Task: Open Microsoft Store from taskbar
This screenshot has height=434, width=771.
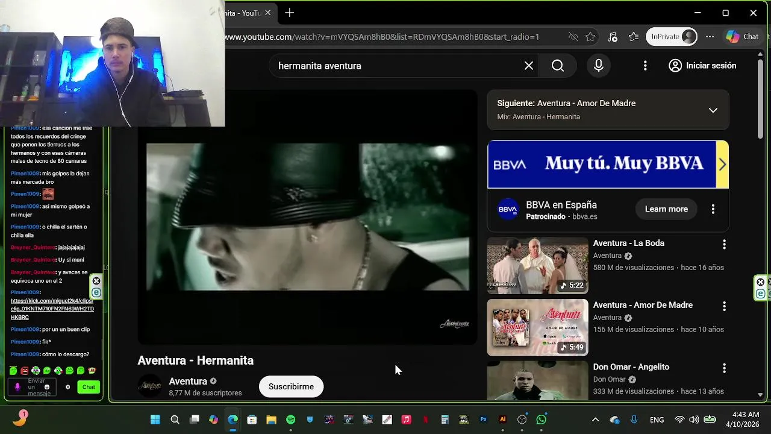Action: click(252, 420)
